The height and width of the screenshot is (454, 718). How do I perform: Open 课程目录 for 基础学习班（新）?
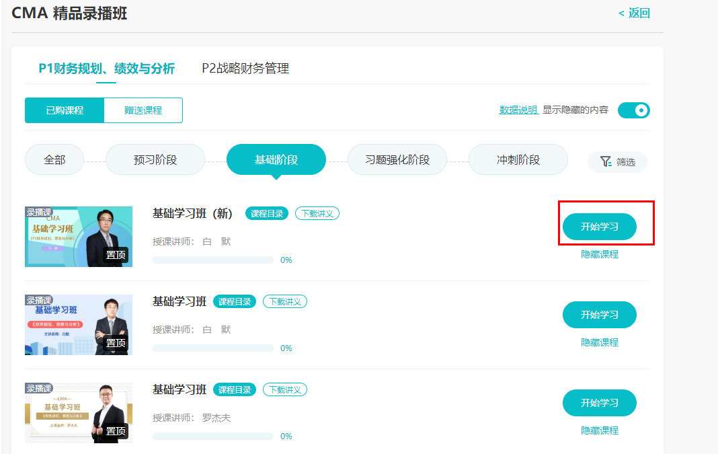(x=266, y=213)
